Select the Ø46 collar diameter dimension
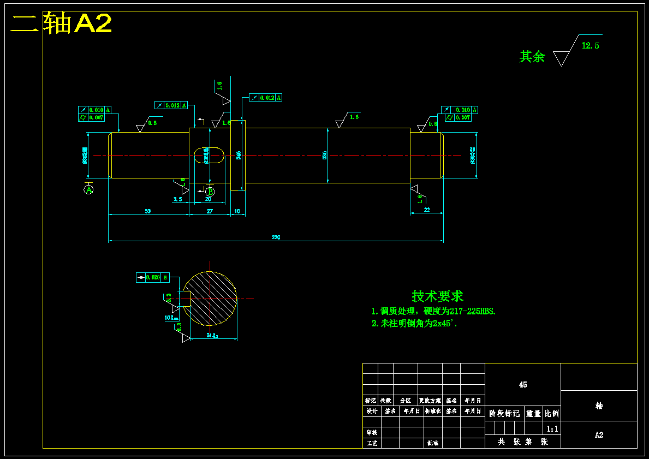This screenshot has width=649, height=459. coord(239,155)
